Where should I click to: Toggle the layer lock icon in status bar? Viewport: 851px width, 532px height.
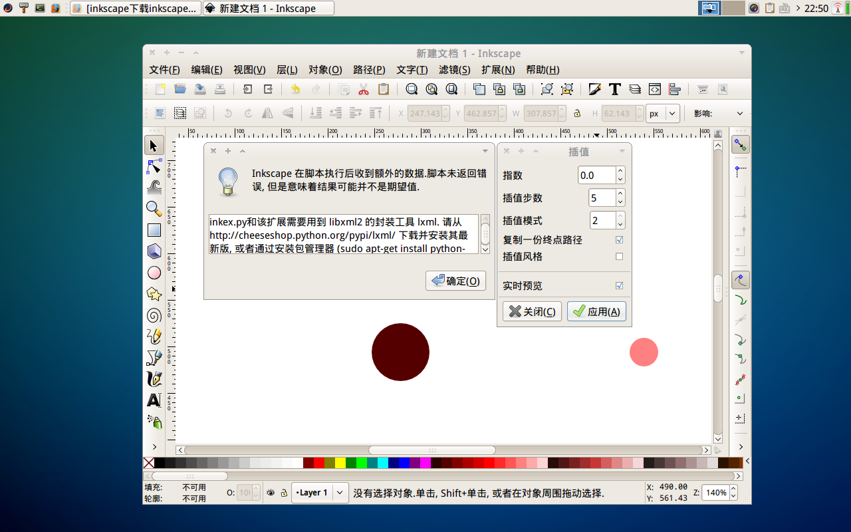284,493
